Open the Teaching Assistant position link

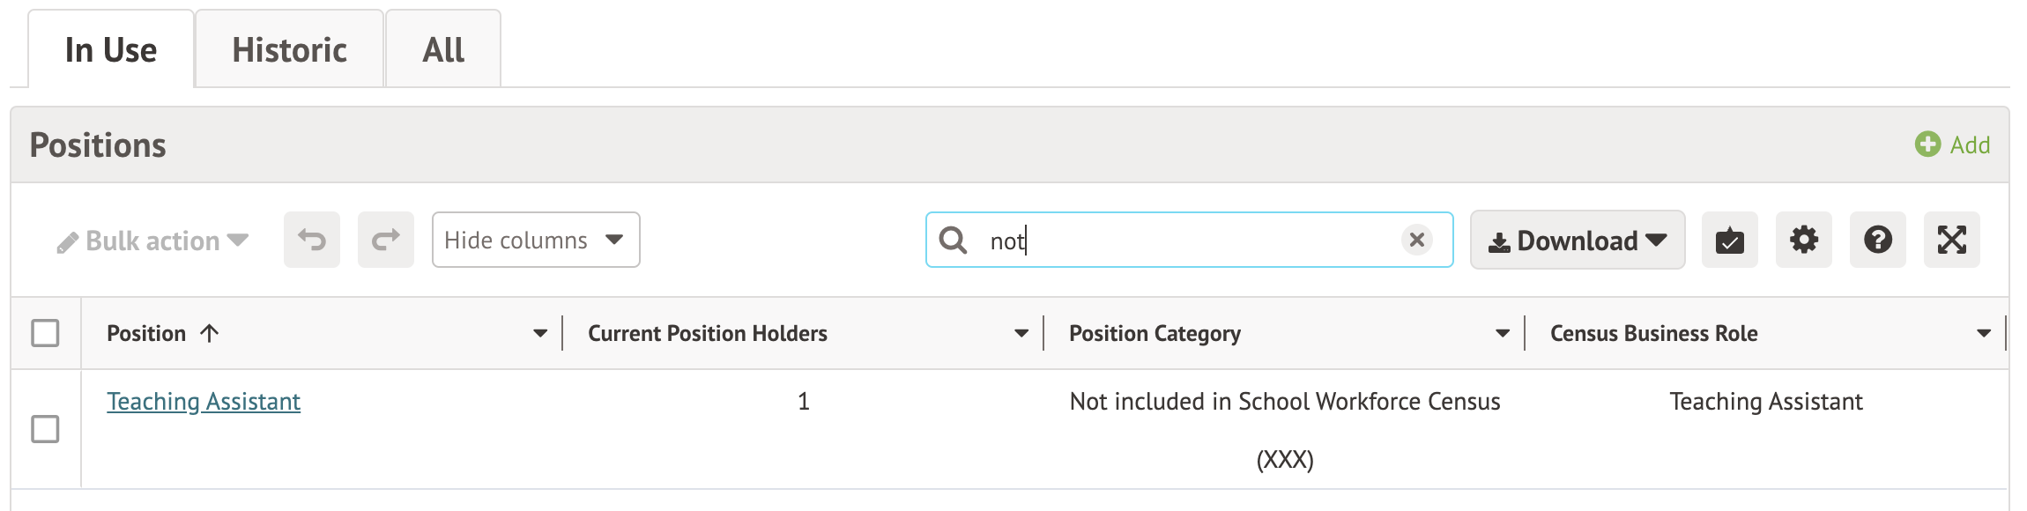click(204, 402)
